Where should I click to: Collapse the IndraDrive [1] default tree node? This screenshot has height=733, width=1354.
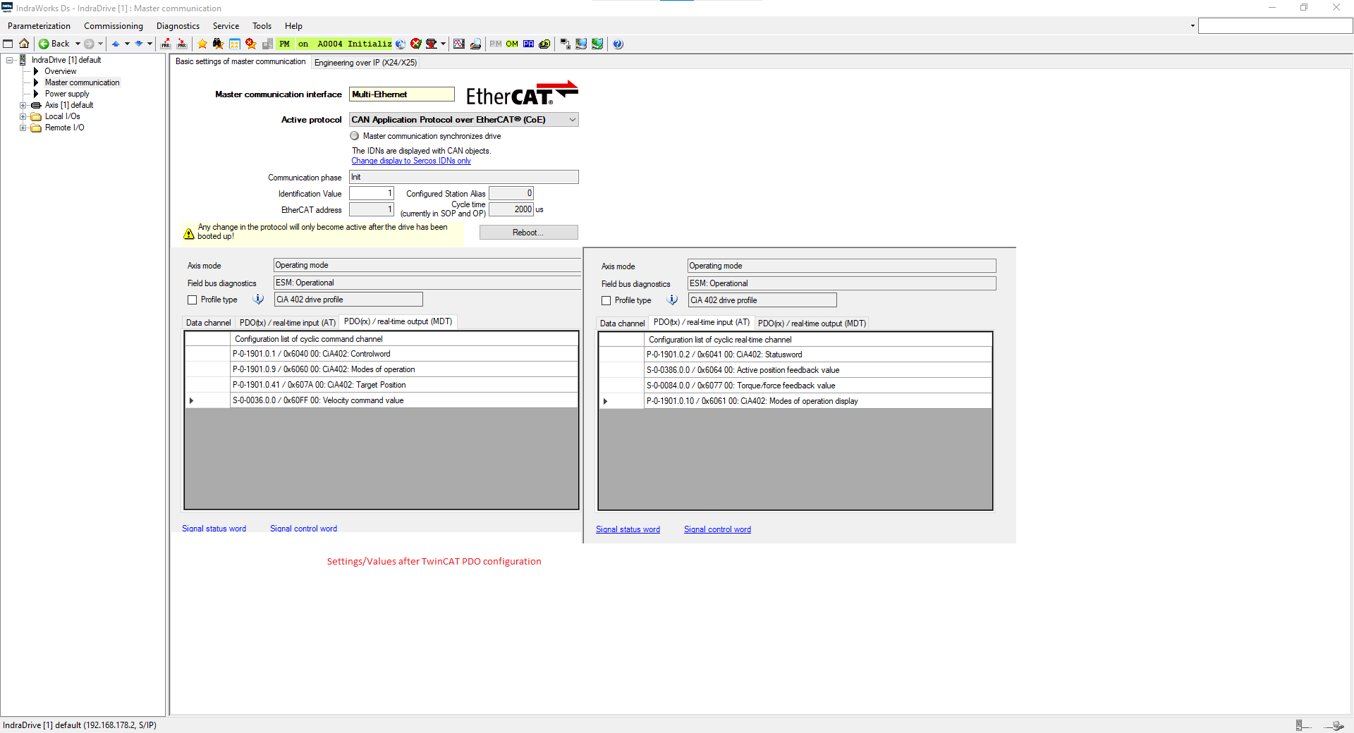10,60
